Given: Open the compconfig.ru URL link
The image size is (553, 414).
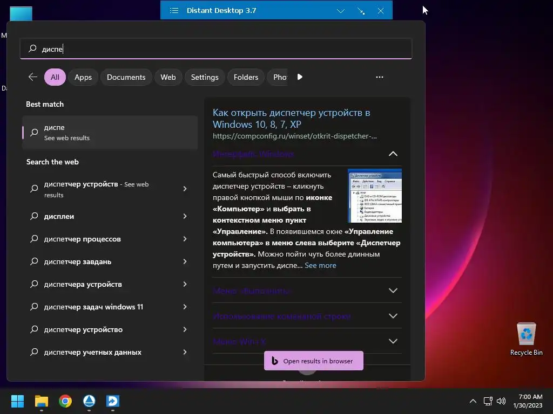Looking at the screenshot, I should 295,136.
